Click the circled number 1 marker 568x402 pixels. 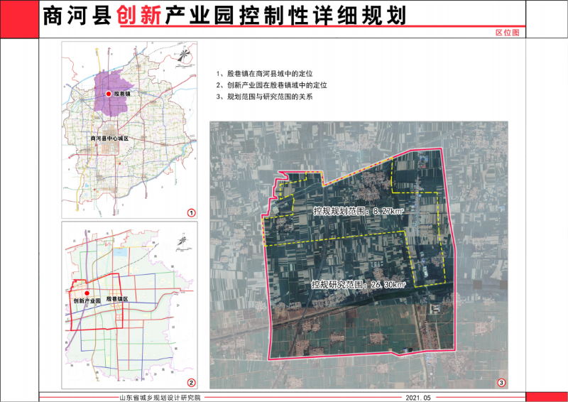(190, 212)
